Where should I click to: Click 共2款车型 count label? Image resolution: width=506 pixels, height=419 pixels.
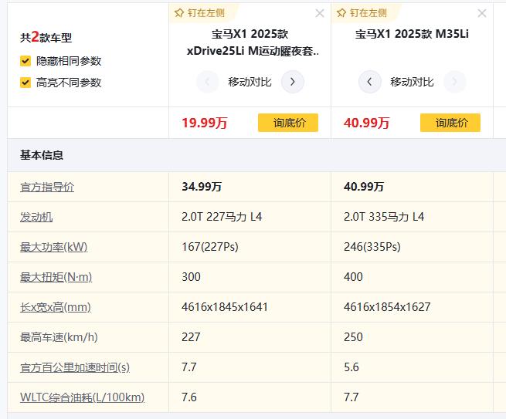46,37
